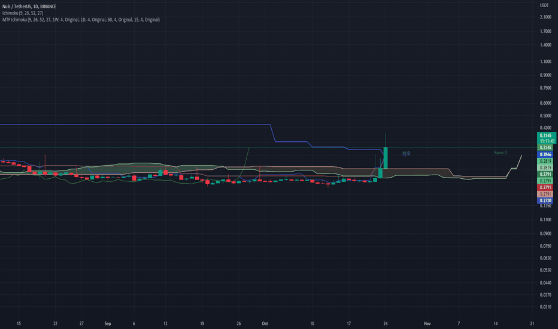Click the blue 0.2846 price tag
Image resolution: width=558 pixels, height=329 pixels.
tap(545, 154)
